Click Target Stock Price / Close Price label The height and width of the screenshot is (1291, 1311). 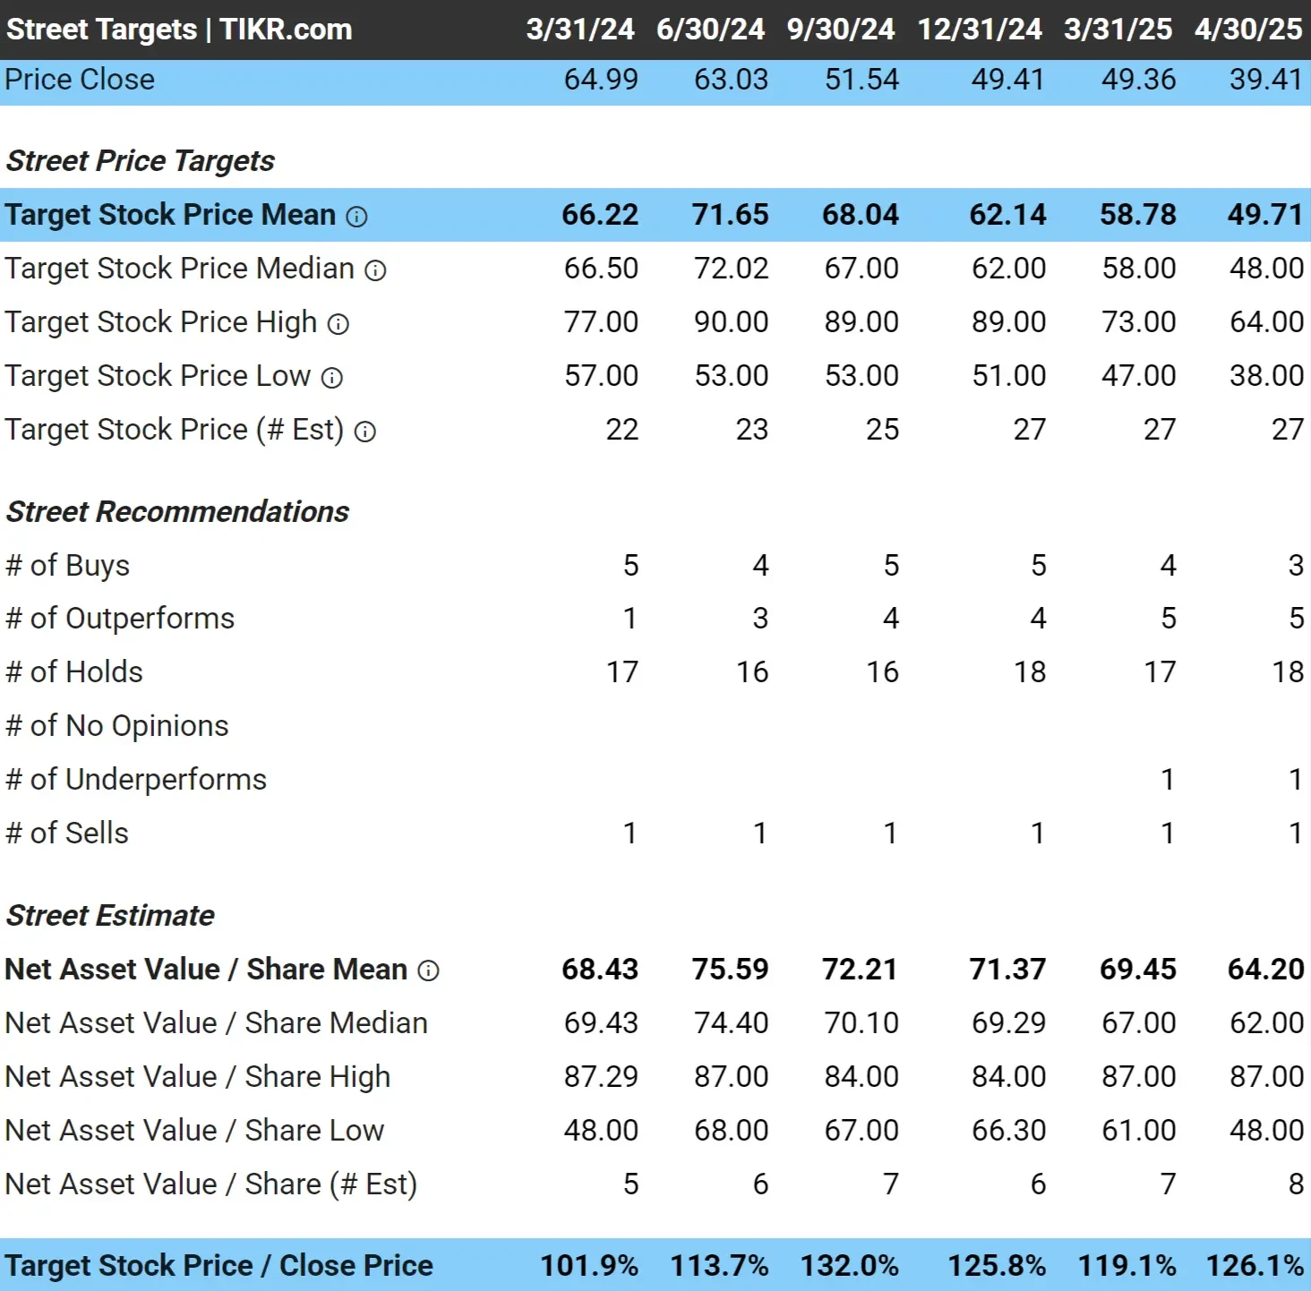tap(219, 1266)
